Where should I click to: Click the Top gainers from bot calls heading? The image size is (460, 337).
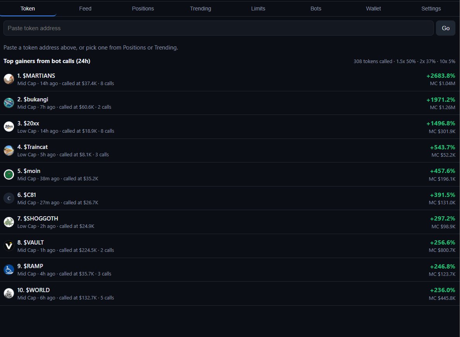point(47,61)
